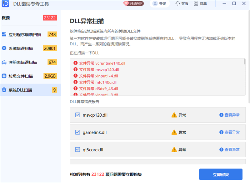The width and height of the screenshot is (250, 183).
Task: Uncheck the msvcp120.dll checkbox
Action: 77,115
